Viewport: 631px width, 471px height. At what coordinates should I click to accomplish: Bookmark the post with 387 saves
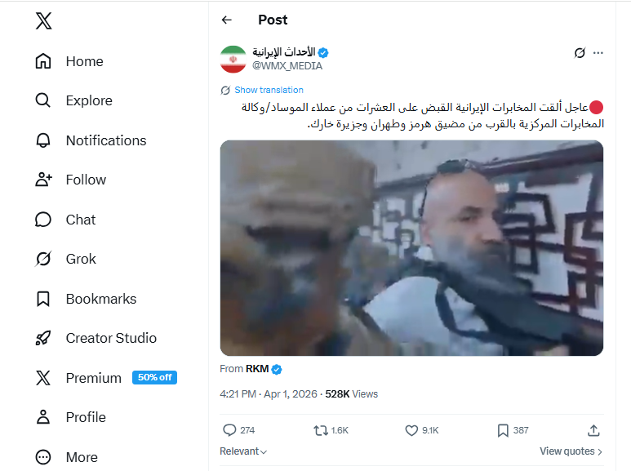(504, 430)
